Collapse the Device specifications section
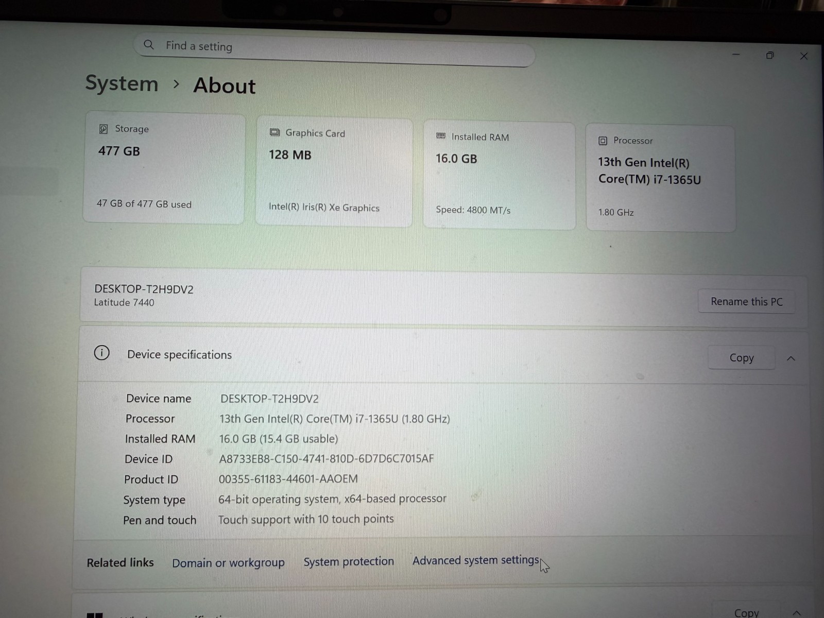The width and height of the screenshot is (824, 618). 791,358
